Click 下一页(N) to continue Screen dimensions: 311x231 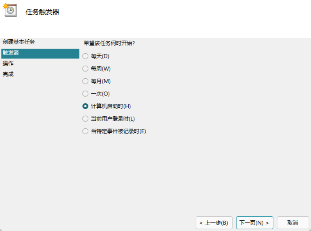coord(255,223)
